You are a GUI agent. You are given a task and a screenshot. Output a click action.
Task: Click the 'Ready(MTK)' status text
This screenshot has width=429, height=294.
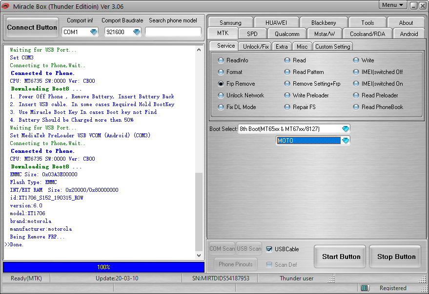coord(26,278)
